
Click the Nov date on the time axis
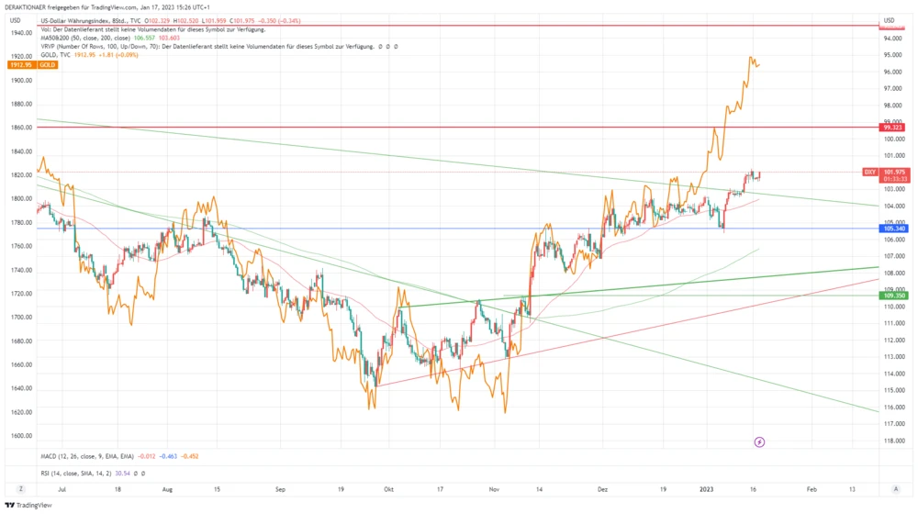[x=494, y=489]
